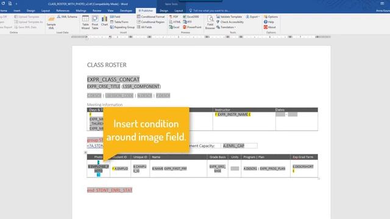
Task: Click the I.SSR_COMPONENT field
Action: (141, 86)
